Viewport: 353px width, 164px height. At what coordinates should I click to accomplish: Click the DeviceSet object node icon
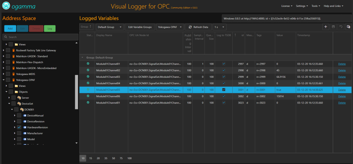pos(19,103)
